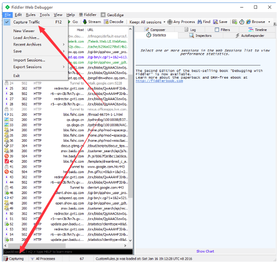The image size is (278, 263).
Task: Click Exit in File menu
Action: tap(35, 76)
